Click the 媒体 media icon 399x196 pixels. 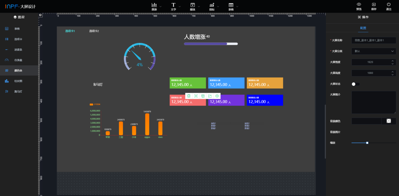[192, 5]
